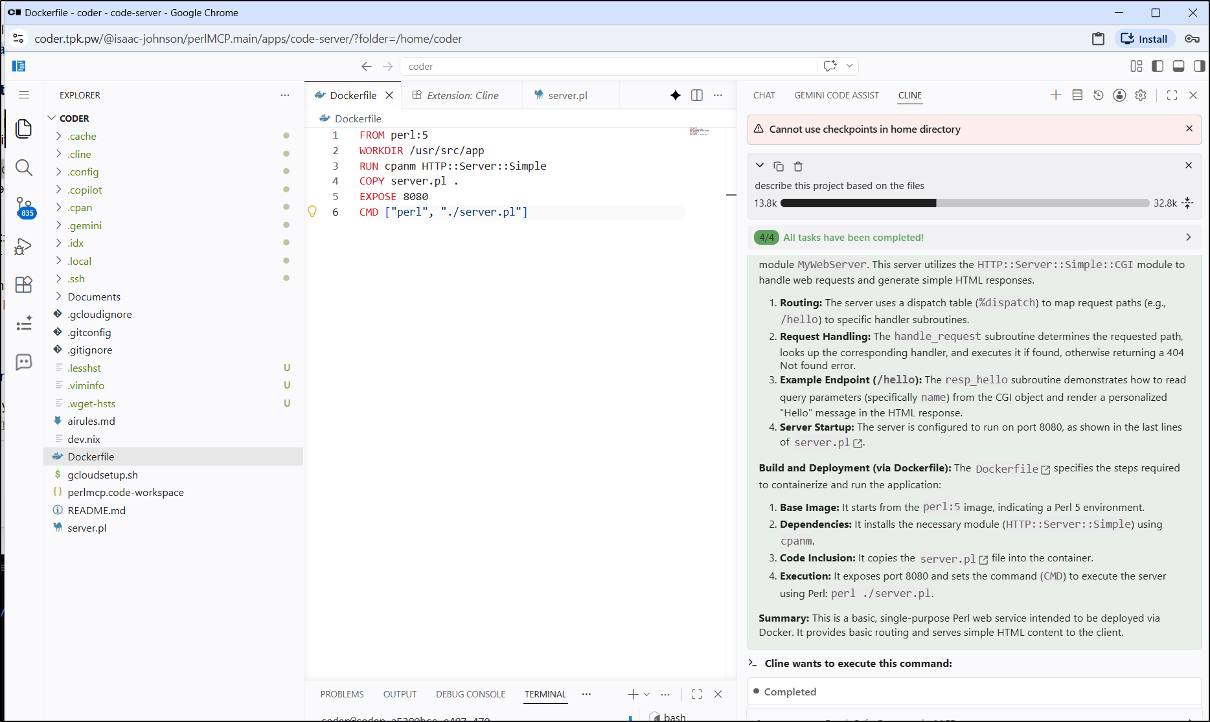This screenshot has width=1210, height=722.
Task: Switch to the PROBLEMS panel tab
Action: (342, 694)
